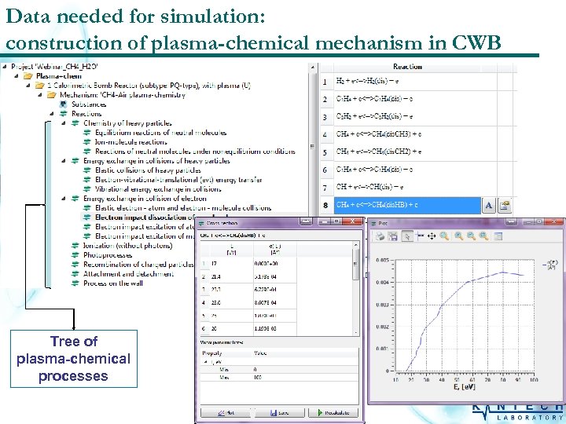Click the zoom out magnifier in Plot toolbar
566x424 pixels.
(471, 236)
